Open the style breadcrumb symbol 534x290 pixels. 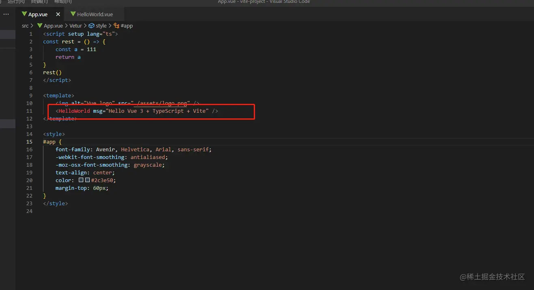(101, 26)
